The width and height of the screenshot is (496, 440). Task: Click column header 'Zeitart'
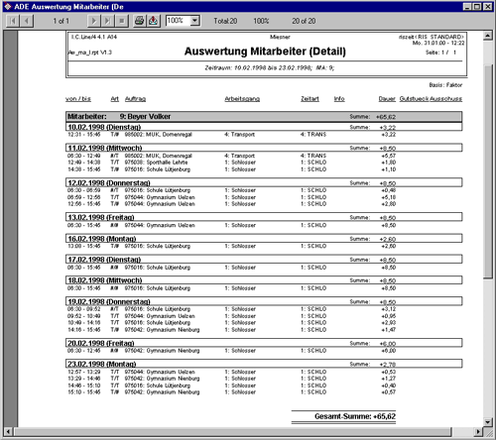(x=310, y=99)
